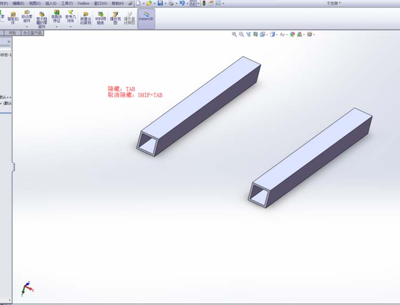
Task: Toggle the Instant3D button
Action: (146, 19)
